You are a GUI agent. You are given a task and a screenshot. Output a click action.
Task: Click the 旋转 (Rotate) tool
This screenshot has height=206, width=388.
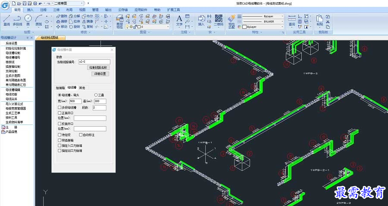(75, 27)
